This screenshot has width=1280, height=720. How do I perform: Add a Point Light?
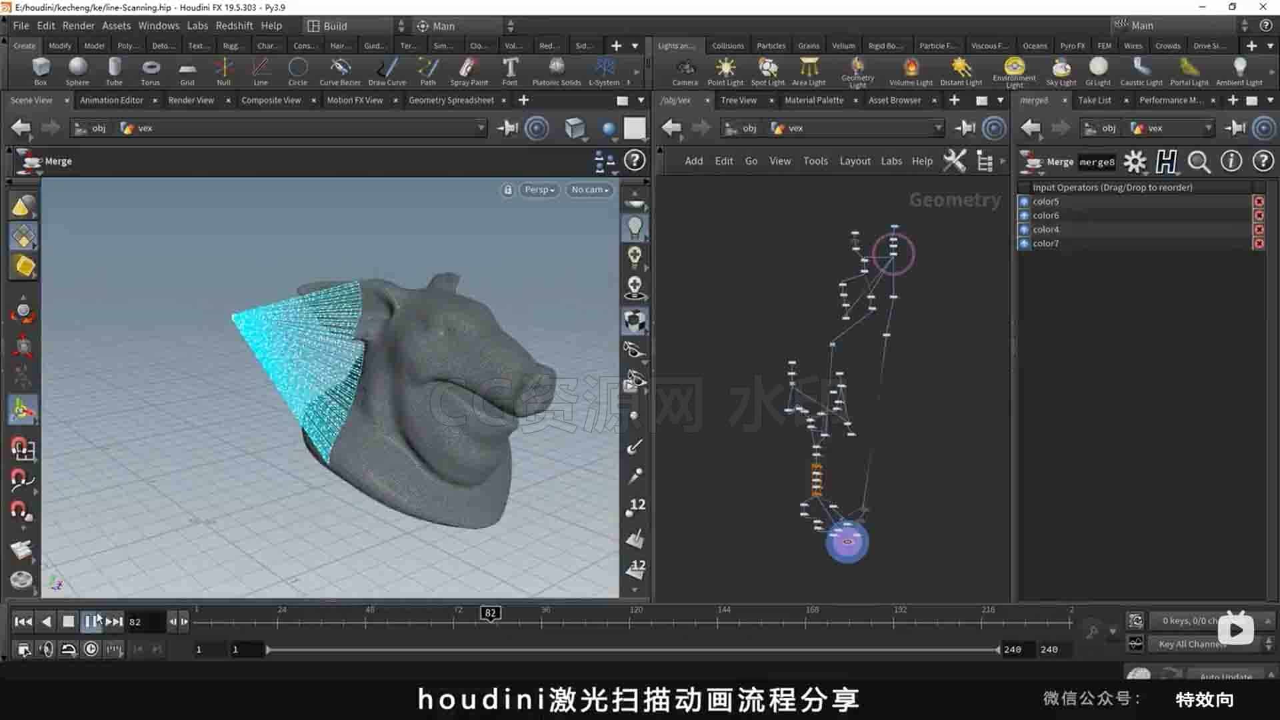[x=725, y=71]
